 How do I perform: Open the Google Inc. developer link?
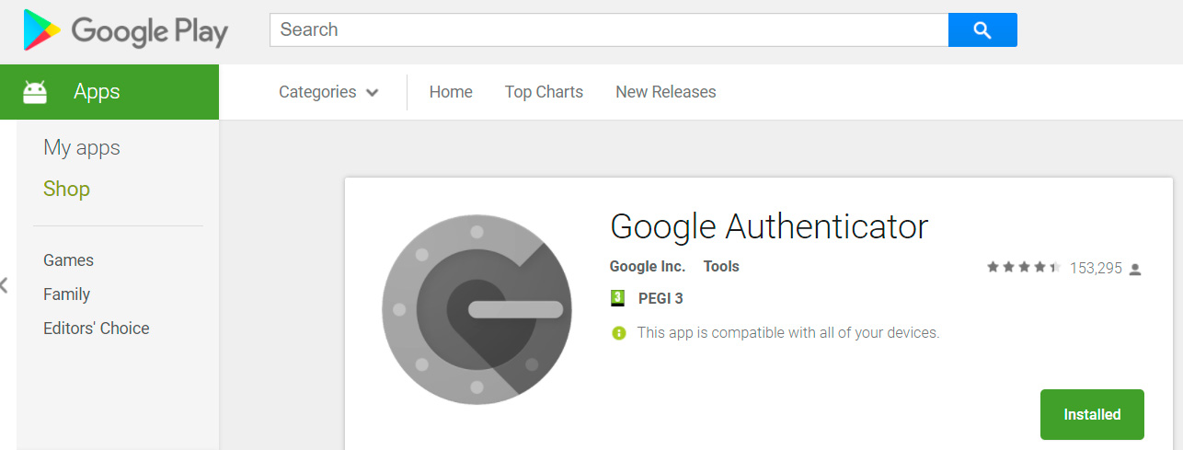(x=648, y=267)
